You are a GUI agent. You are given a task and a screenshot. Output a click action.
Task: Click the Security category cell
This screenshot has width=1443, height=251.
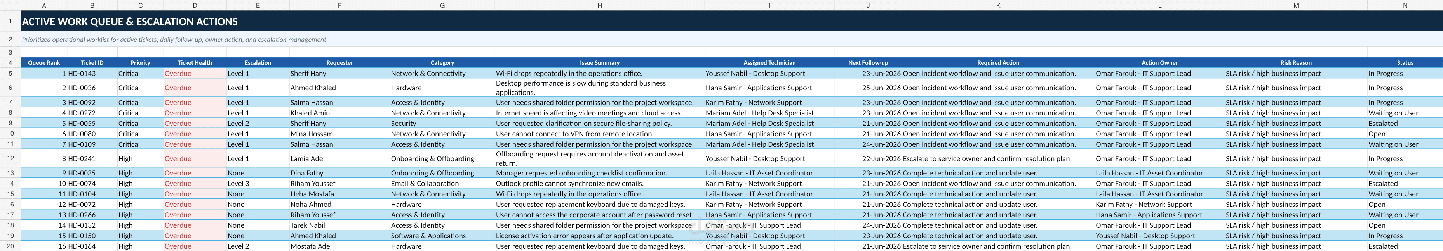click(442, 124)
